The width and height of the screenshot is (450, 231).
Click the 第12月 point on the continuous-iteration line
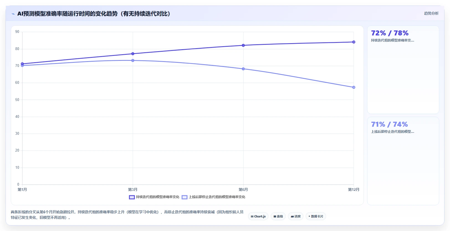click(x=354, y=42)
